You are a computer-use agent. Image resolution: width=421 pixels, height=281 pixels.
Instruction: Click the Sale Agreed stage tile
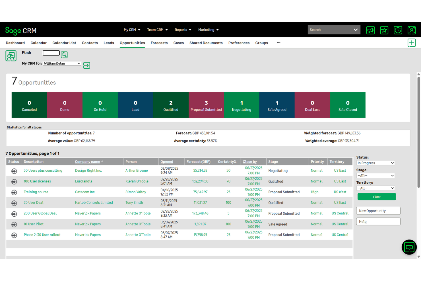277,105
